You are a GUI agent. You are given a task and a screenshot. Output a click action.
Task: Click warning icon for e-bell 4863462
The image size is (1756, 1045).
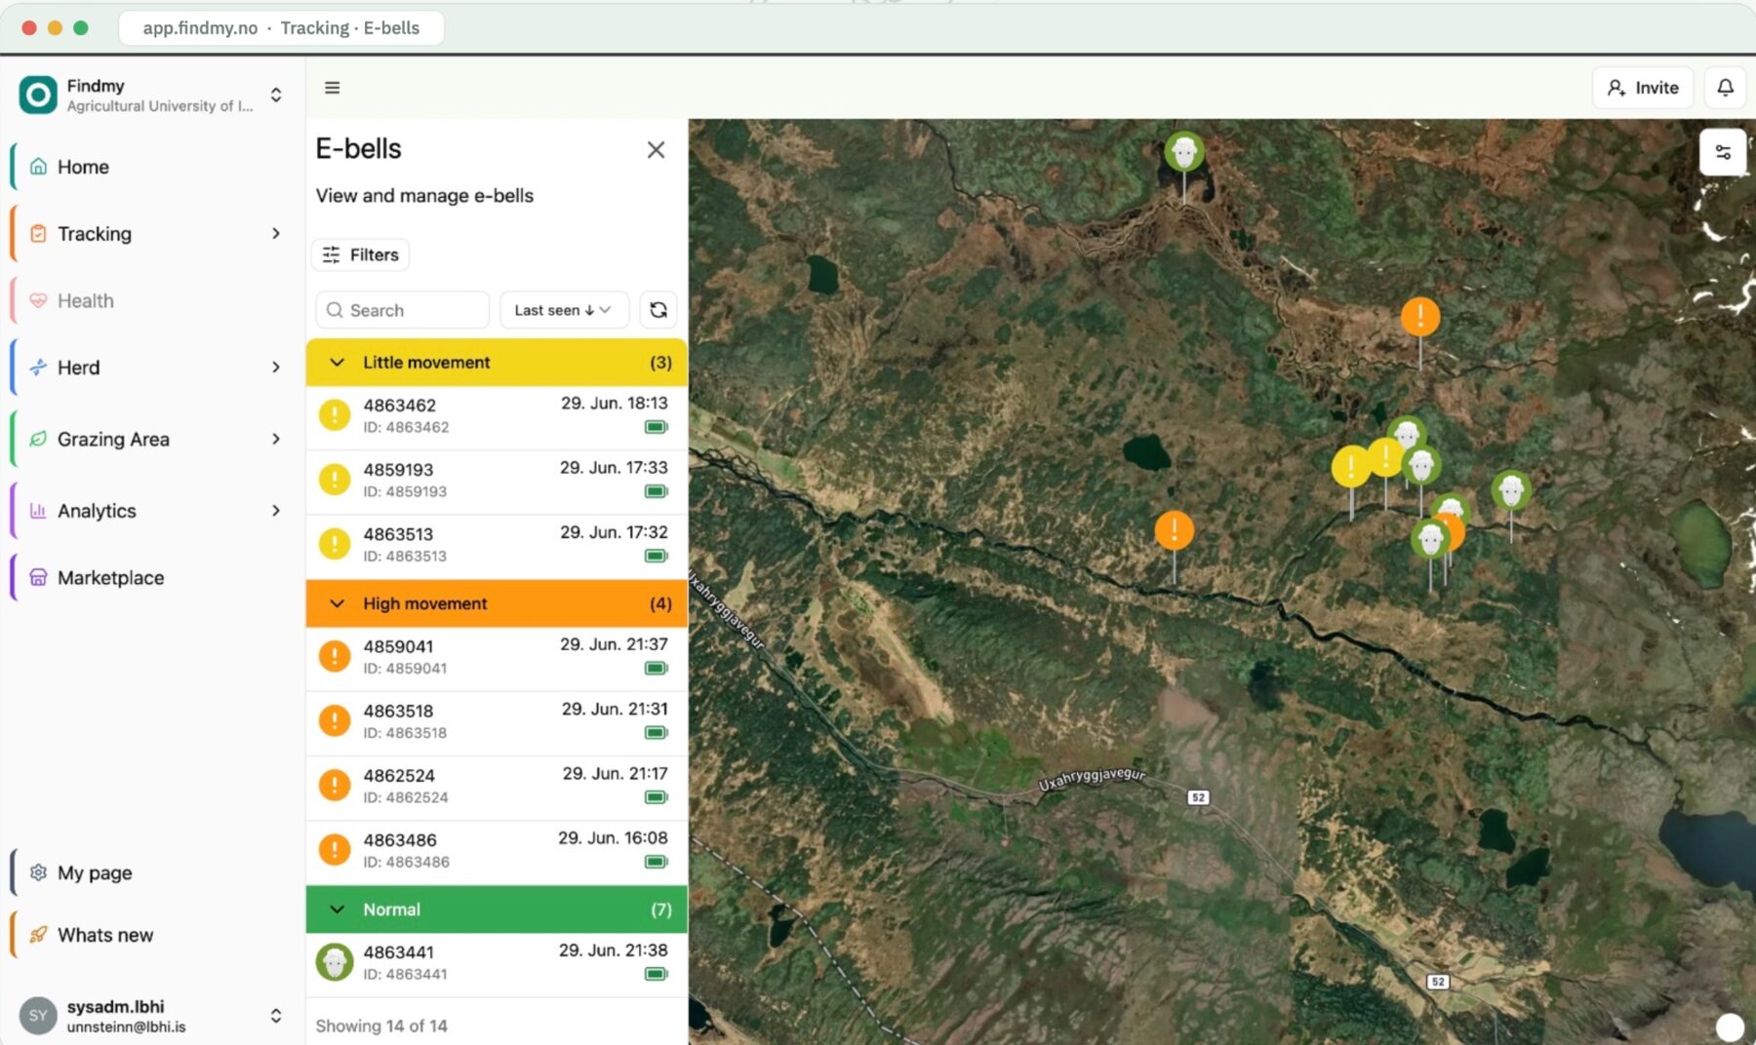click(335, 415)
